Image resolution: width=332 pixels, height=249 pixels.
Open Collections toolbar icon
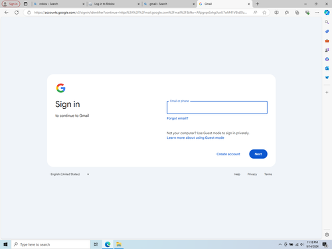(297, 13)
